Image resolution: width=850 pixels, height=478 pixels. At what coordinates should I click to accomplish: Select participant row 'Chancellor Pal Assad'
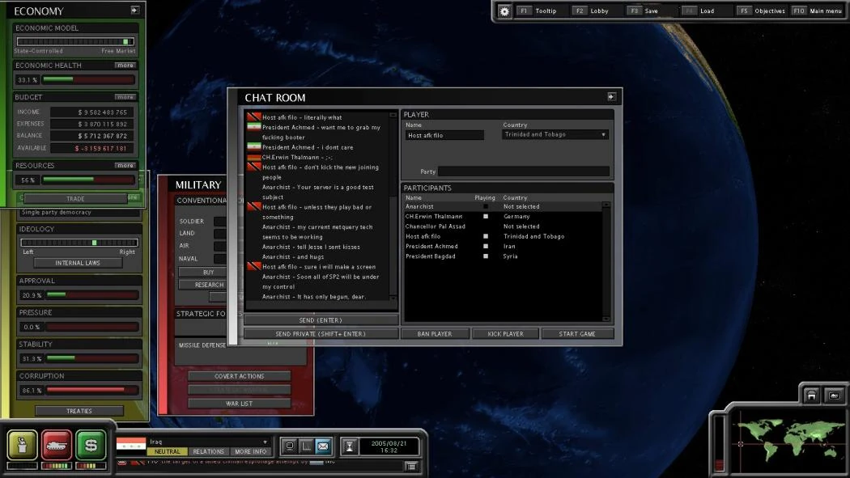503,226
